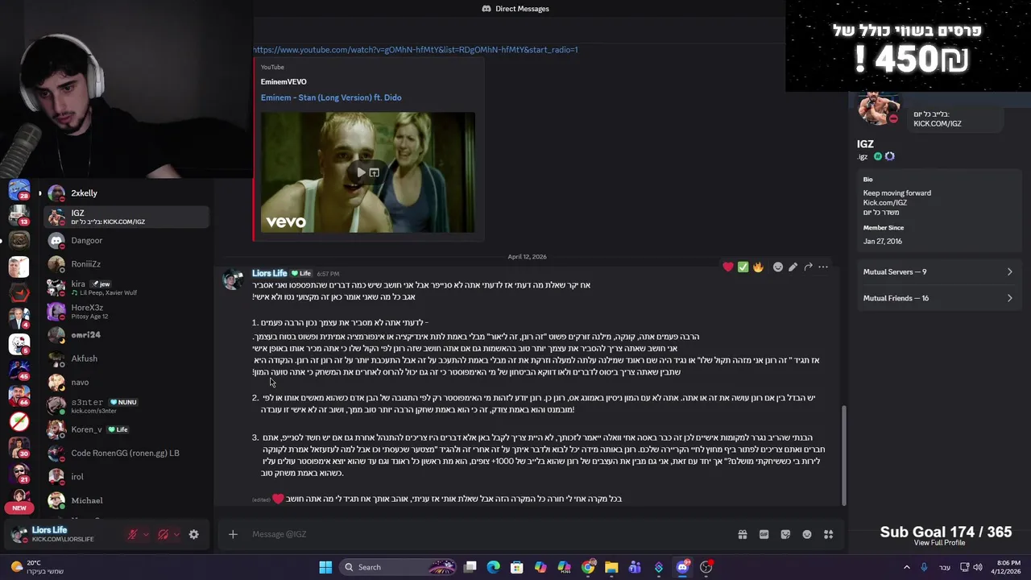The height and width of the screenshot is (580, 1031).
Task: Open the apps launcher icon in message bar
Action: pos(828,534)
